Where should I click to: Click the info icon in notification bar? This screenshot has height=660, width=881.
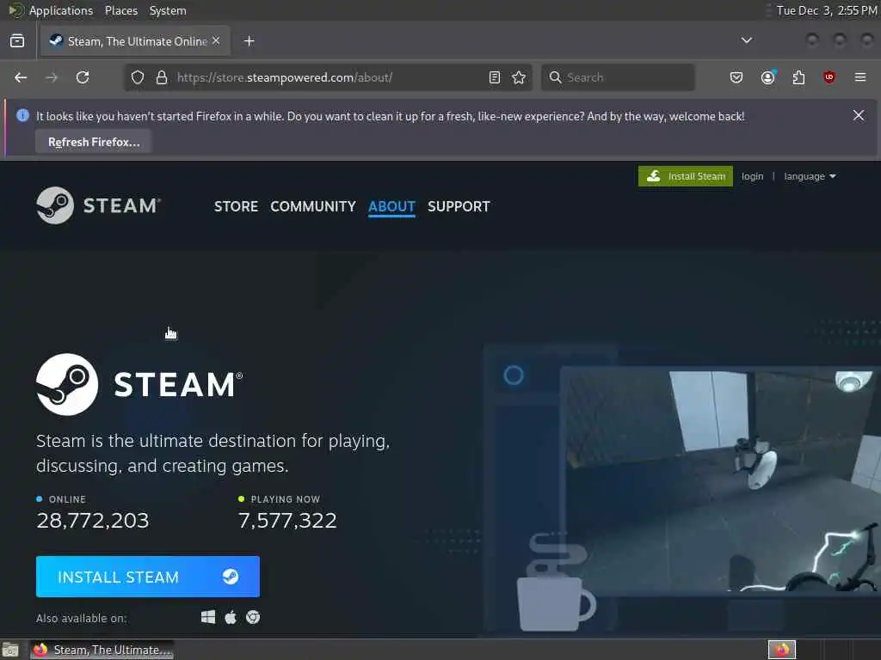(x=22, y=115)
